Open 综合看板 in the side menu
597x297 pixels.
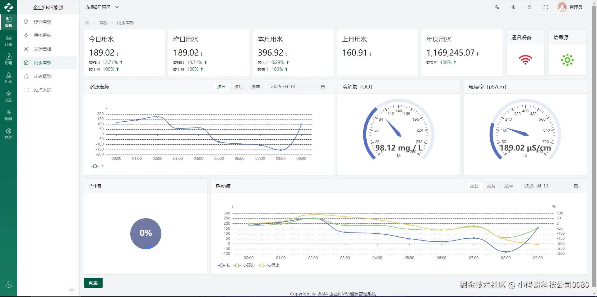pos(48,22)
